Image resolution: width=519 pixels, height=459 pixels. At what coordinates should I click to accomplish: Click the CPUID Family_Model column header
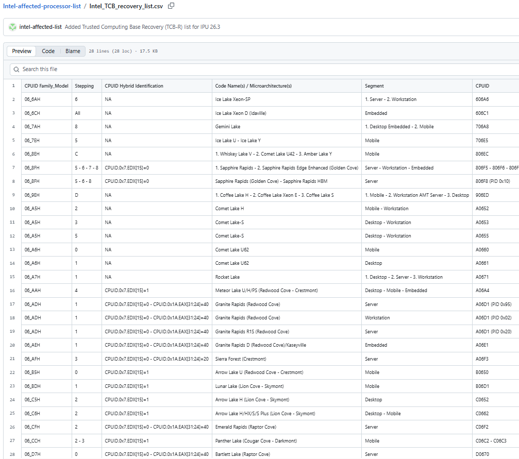pyautogui.click(x=46, y=86)
